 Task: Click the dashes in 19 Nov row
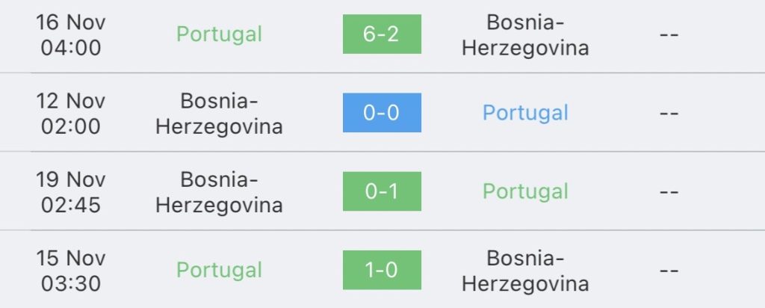[x=669, y=191]
